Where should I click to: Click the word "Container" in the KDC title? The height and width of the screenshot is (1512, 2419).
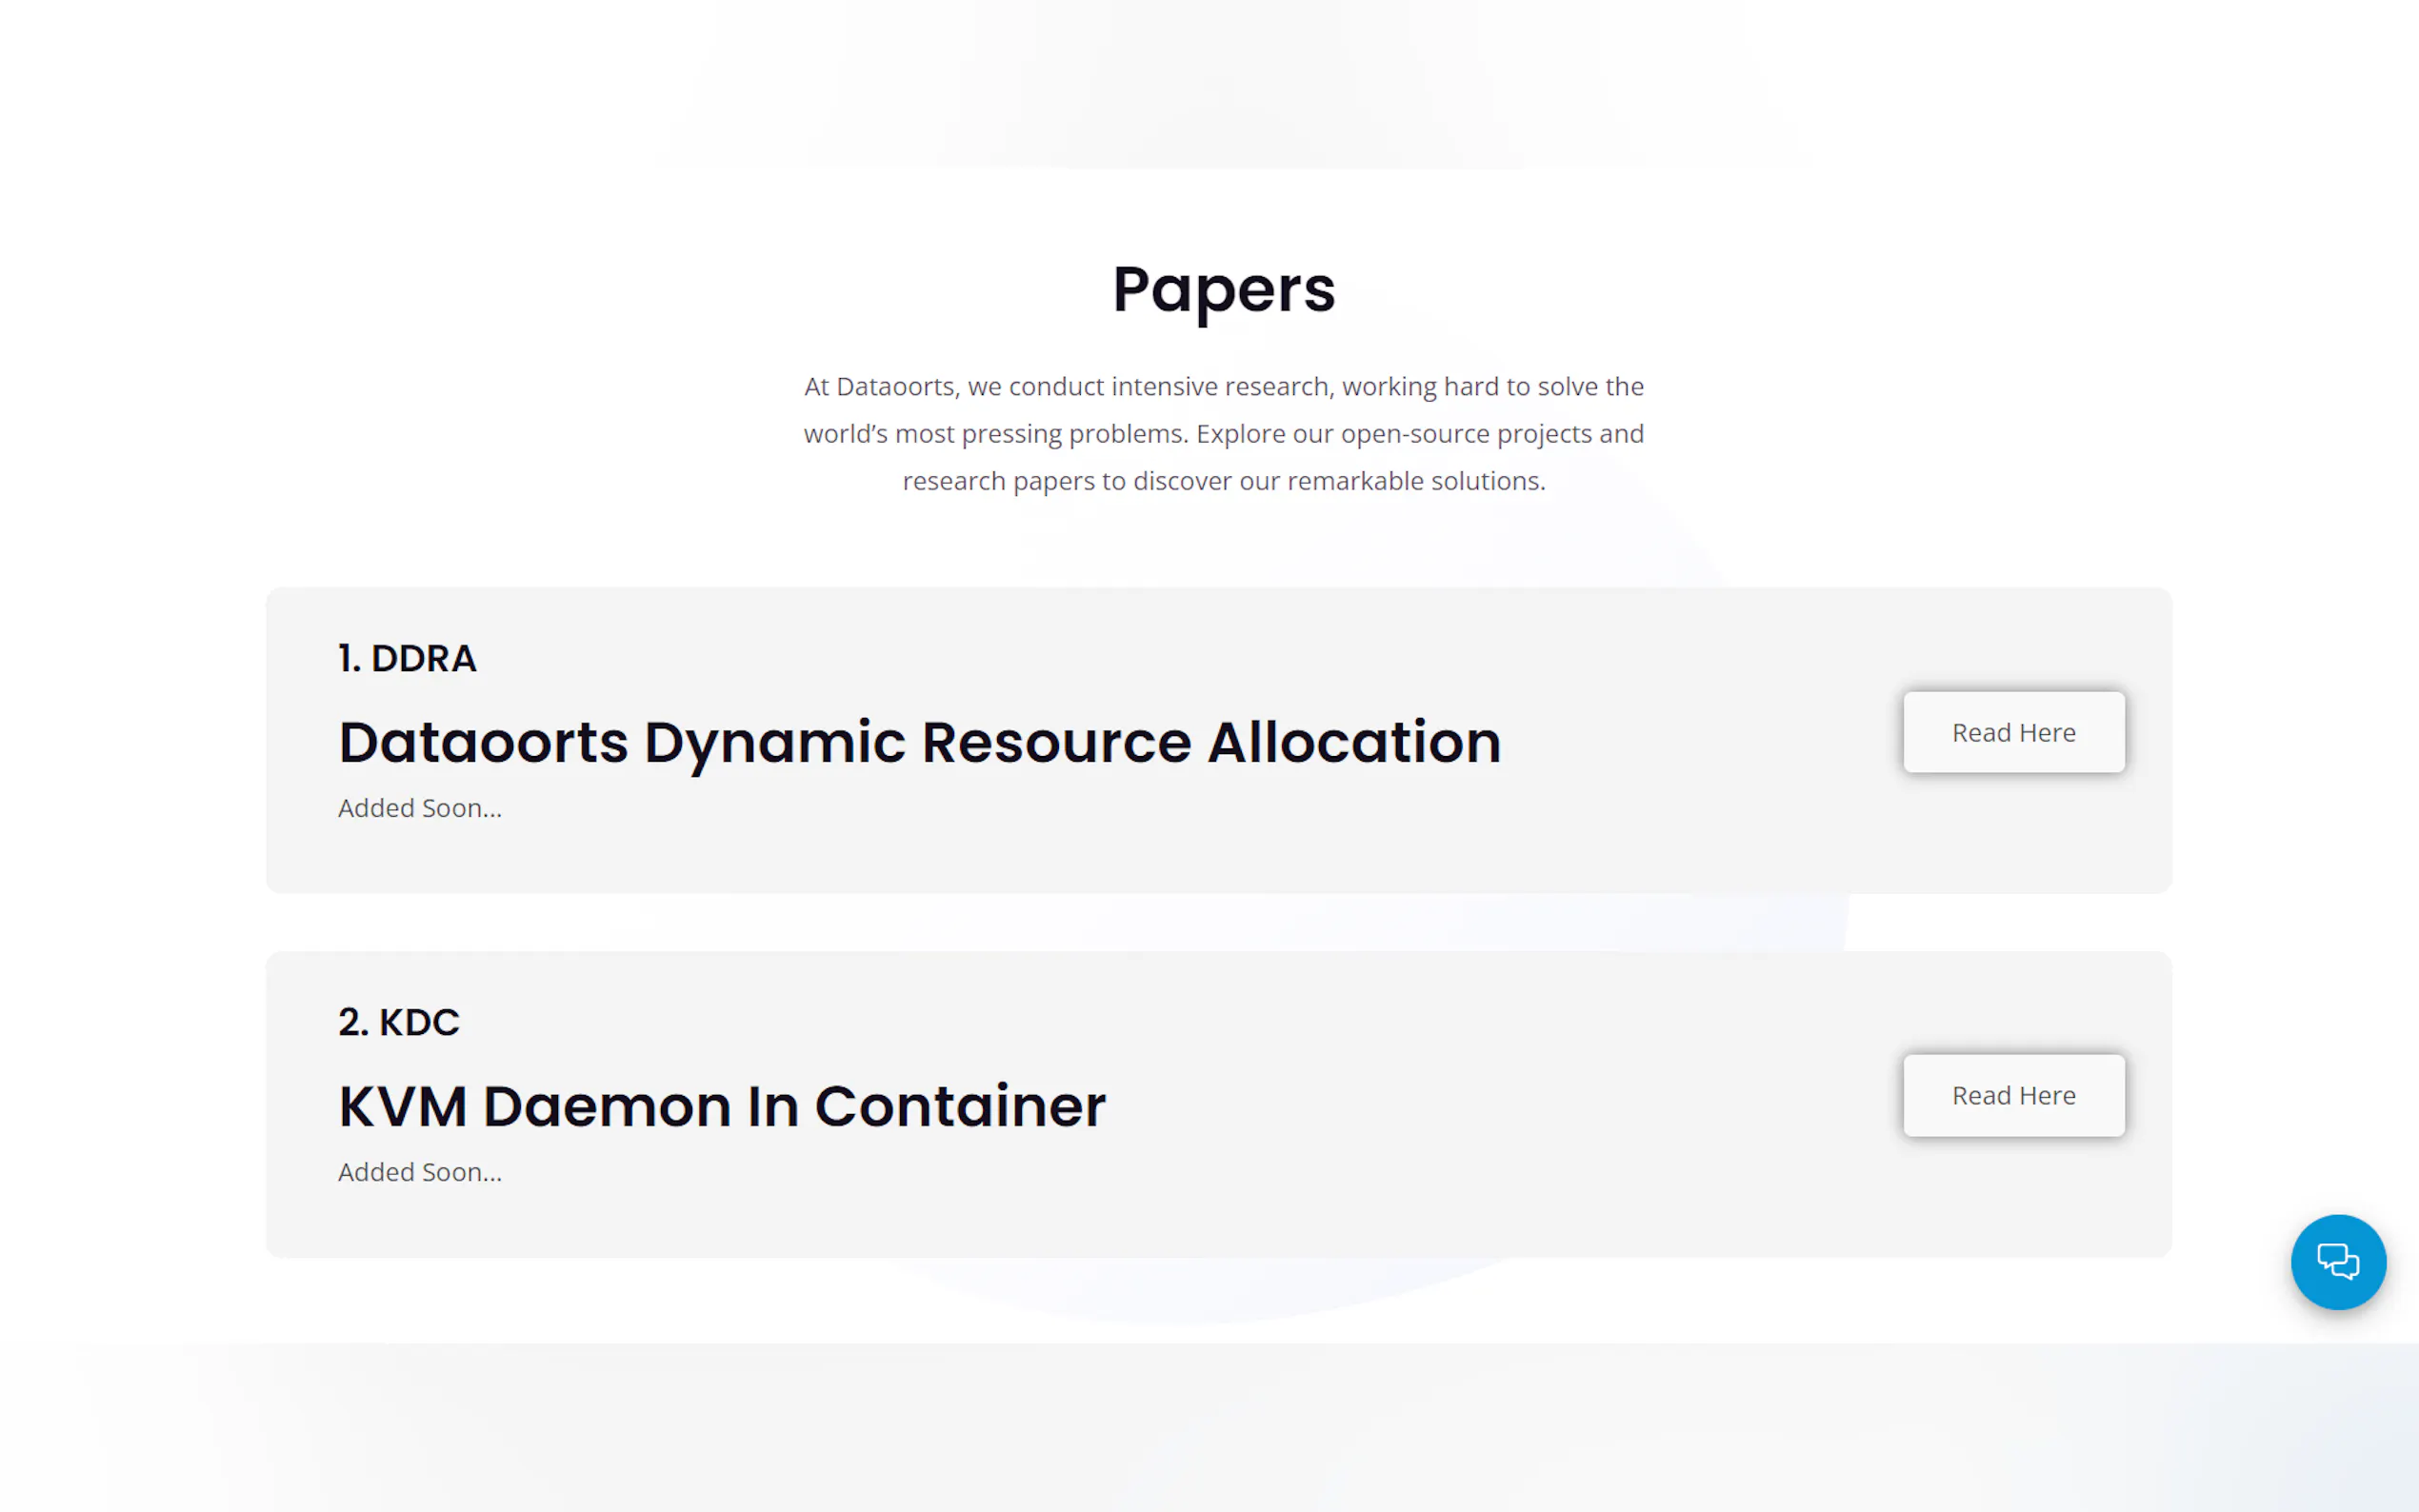(x=960, y=1106)
